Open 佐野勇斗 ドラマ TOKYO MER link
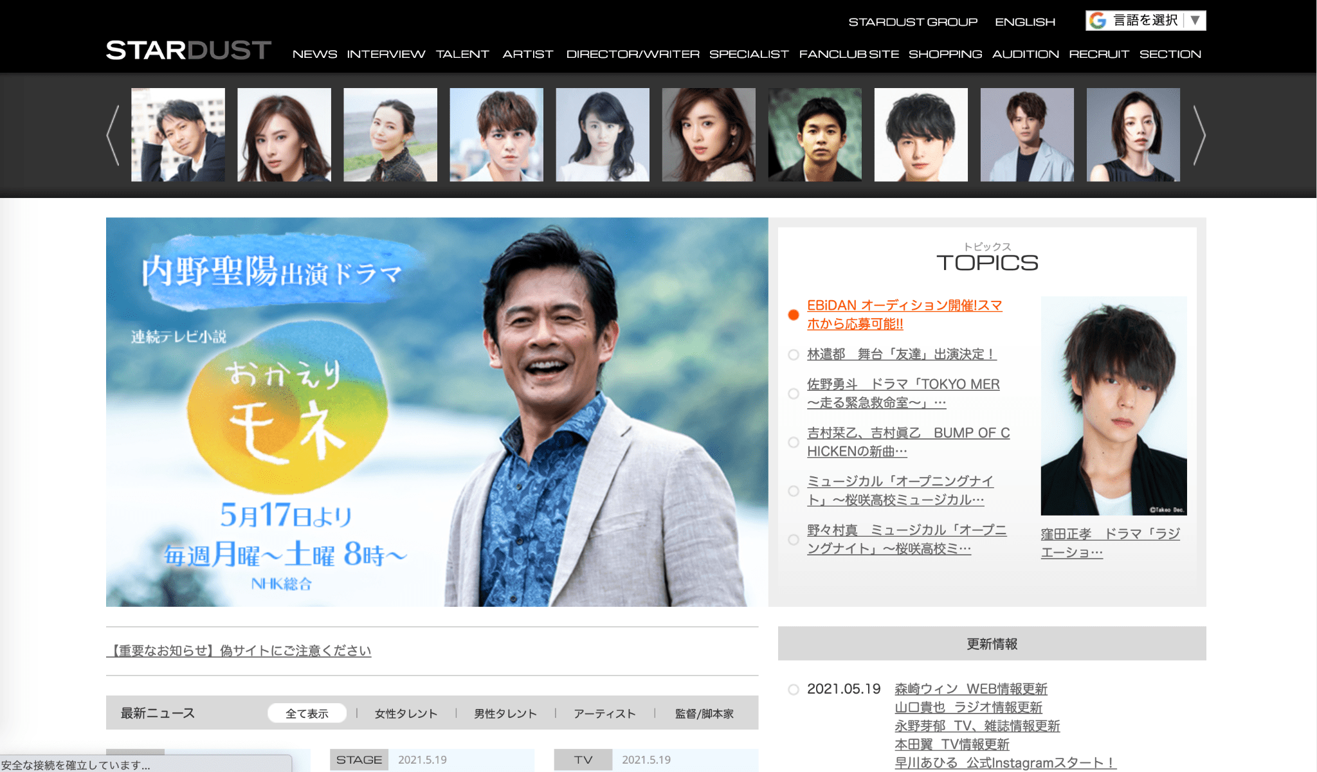 tap(904, 393)
